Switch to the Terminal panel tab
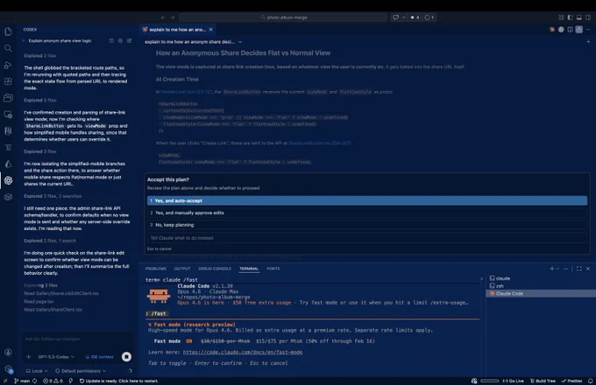 [x=249, y=269]
